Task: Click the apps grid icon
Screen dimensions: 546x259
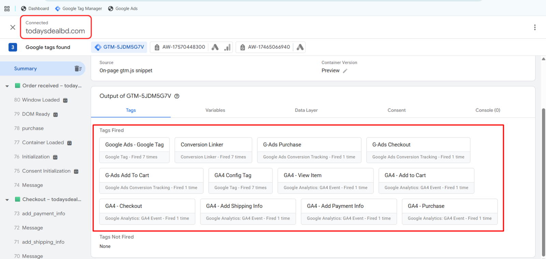Action: [x=7, y=9]
